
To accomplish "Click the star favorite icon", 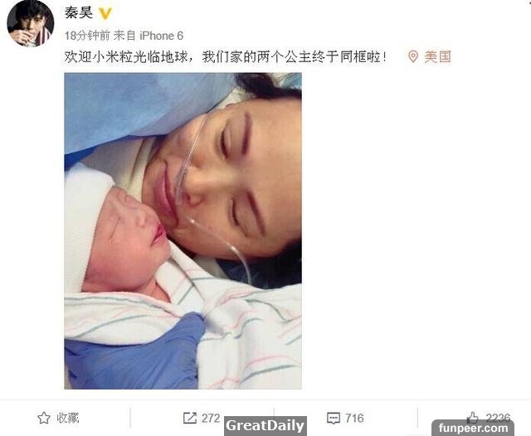I will pos(44,418).
